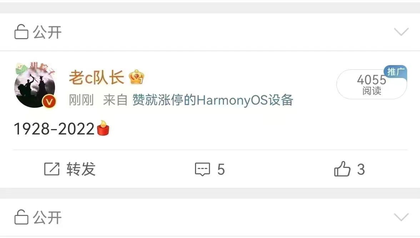Tap the unlocked padlock icon in the top 公开 row
This screenshot has height=238, width=420.
21,32
